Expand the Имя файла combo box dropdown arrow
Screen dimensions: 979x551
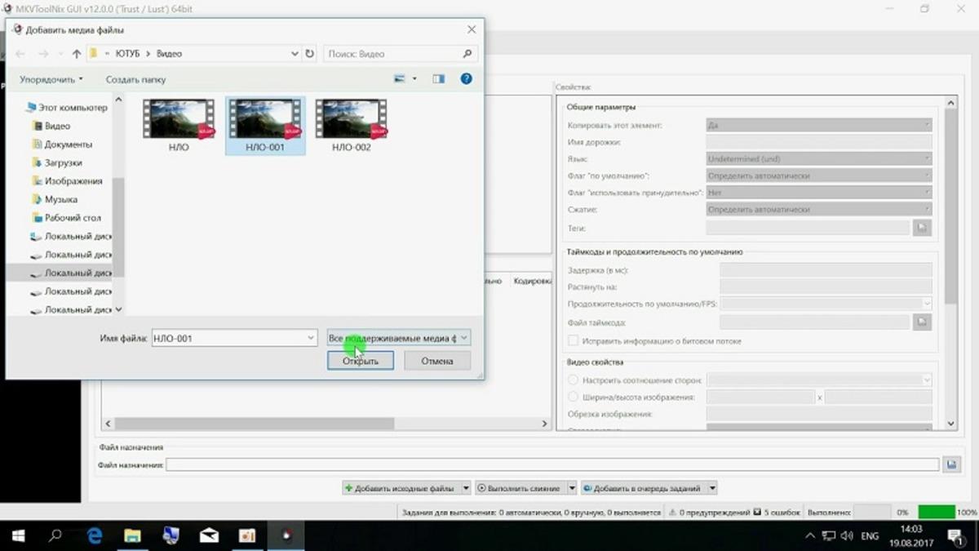311,338
